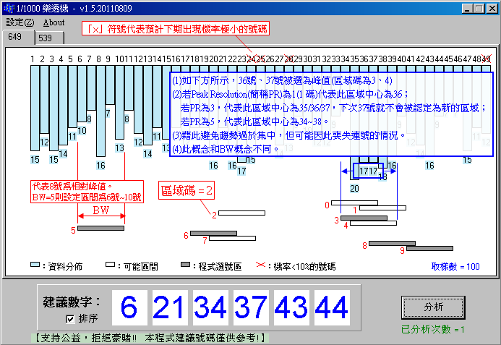The width and height of the screenshot is (501, 345).
Task: Toggle the 排序 checkbox
Action: pyautogui.click(x=70, y=318)
